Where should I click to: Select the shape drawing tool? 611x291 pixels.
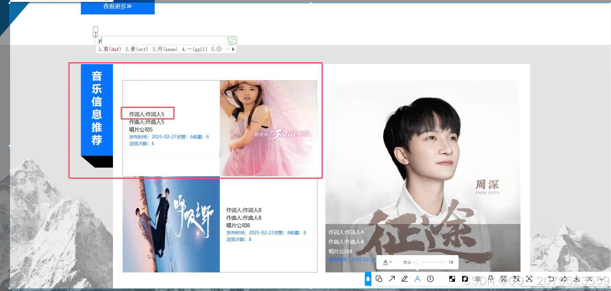379,279
